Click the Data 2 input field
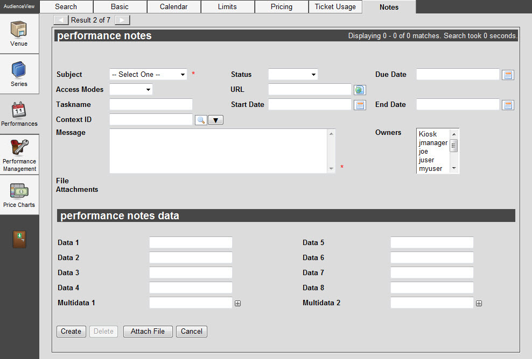 click(191, 257)
